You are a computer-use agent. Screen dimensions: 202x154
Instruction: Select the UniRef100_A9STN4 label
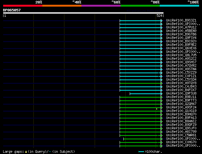pyautogui.click(x=181, y=69)
